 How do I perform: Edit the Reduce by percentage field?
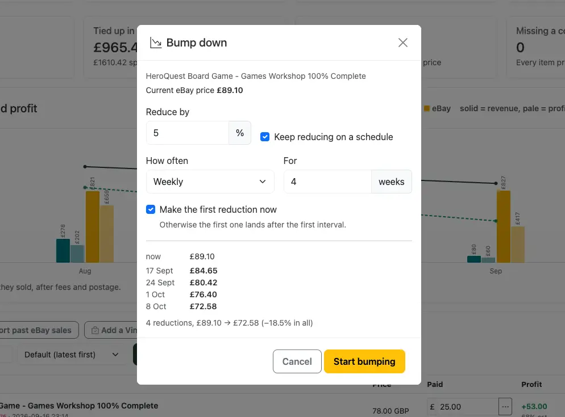pyautogui.click(x=188, y=133)
